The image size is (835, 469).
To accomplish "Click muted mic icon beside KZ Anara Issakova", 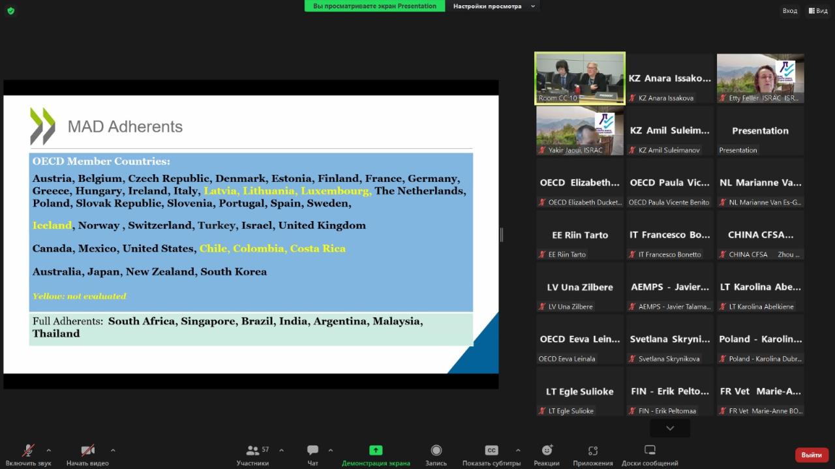I will tap(633, 98).
